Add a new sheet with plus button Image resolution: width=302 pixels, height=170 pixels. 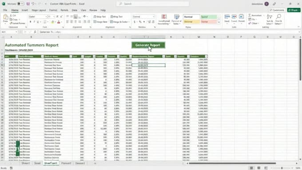pyautogui.click(x=95, y=163)
